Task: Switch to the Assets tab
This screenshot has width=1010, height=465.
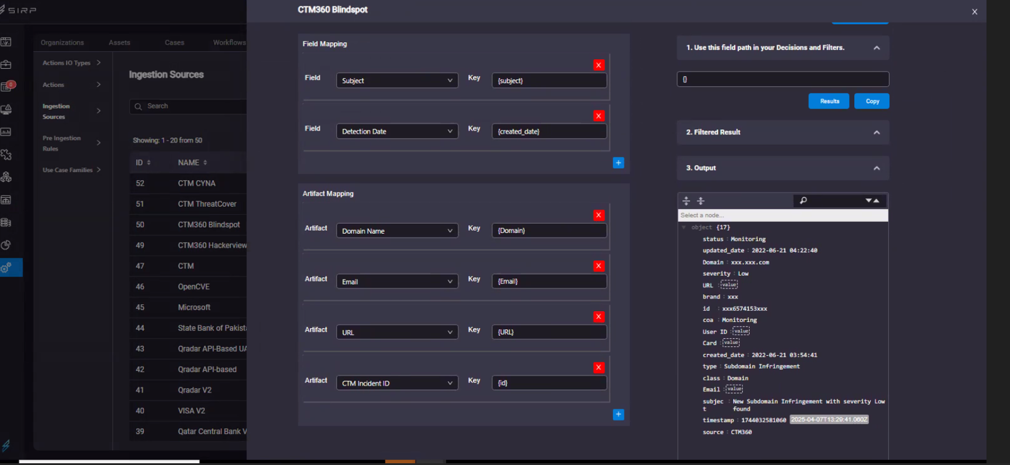Action: (x=119, y=42)
